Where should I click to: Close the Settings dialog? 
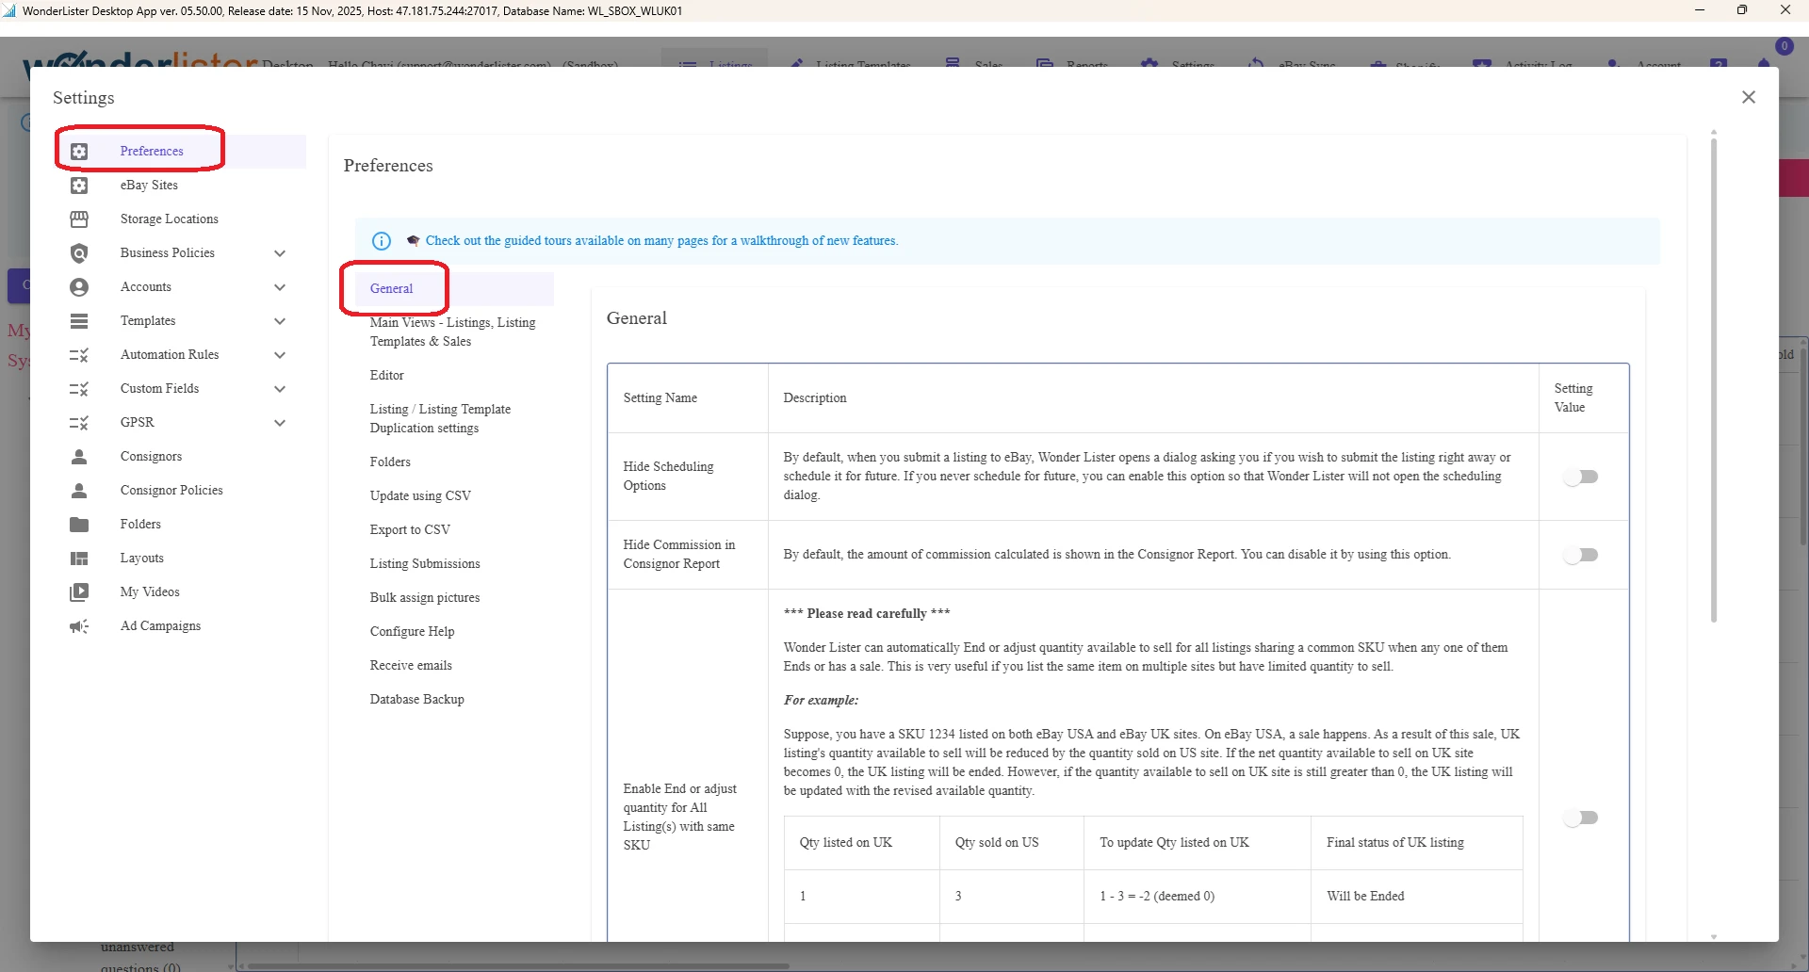click(1749, 97)
